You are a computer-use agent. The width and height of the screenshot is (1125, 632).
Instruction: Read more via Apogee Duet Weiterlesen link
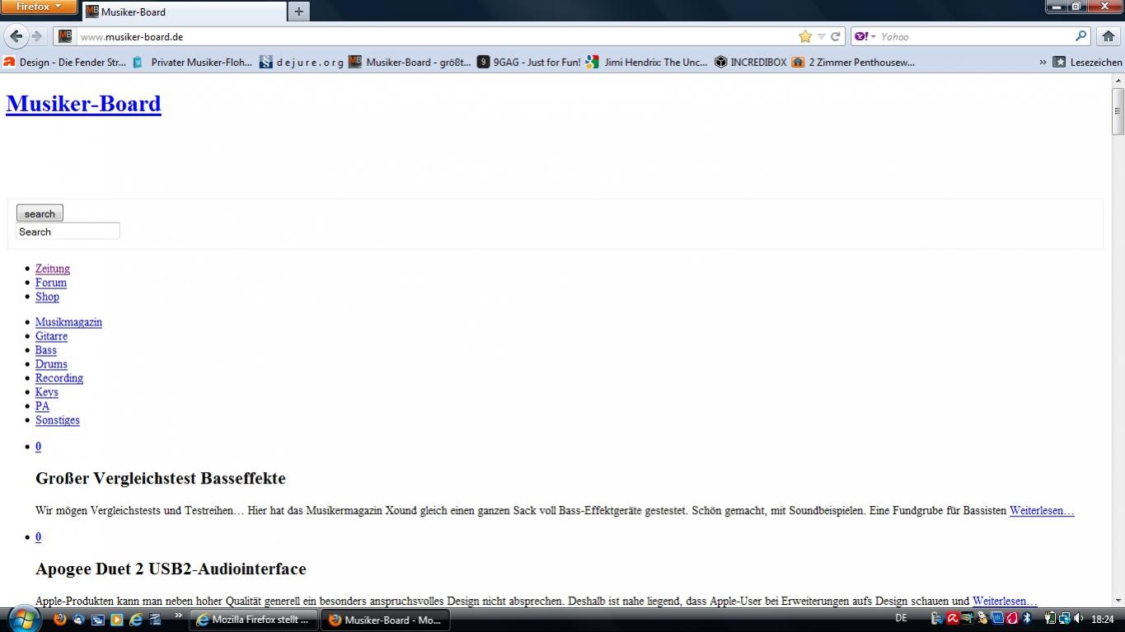pyautogui.click(x=1005, y=602)
